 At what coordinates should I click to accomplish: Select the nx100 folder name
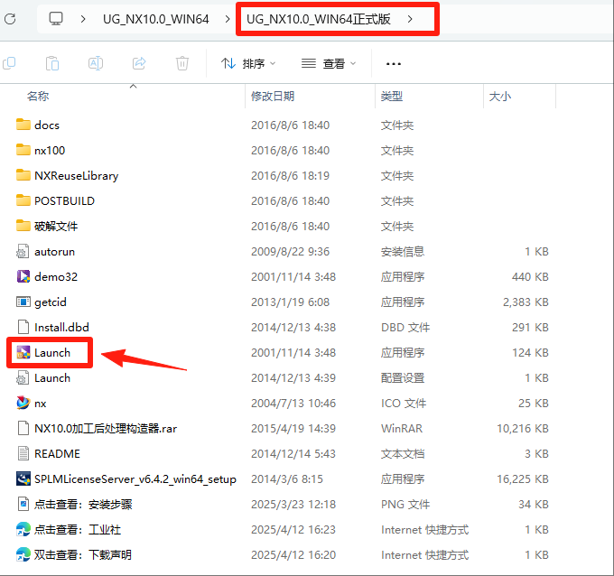pyautogui.click(x=50, y=150)
